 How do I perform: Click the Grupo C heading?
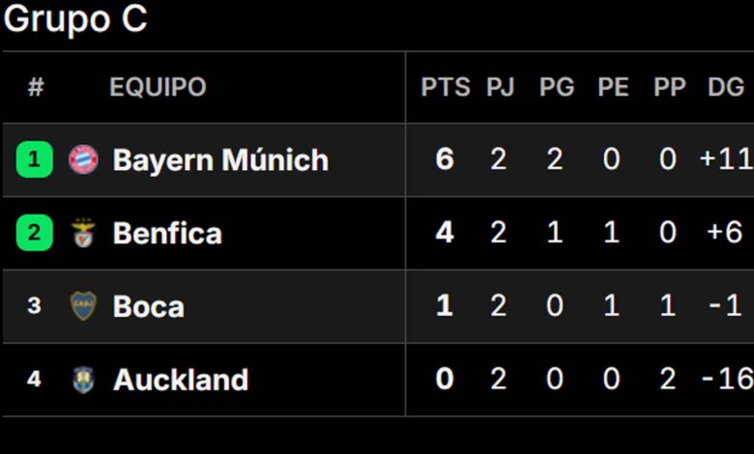tap(75, 18)
